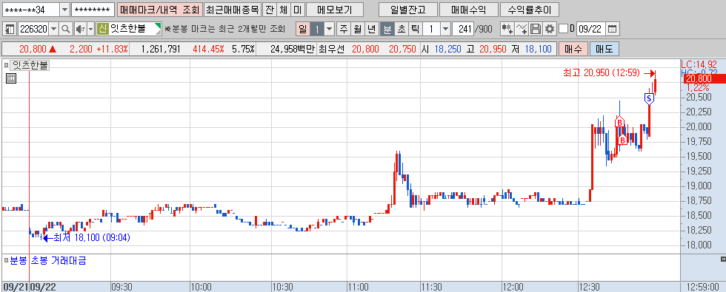The height and width of the screenshot is (292, 726).
Task: Click blue 매도 sell button
Action: (x=604, y=49)
